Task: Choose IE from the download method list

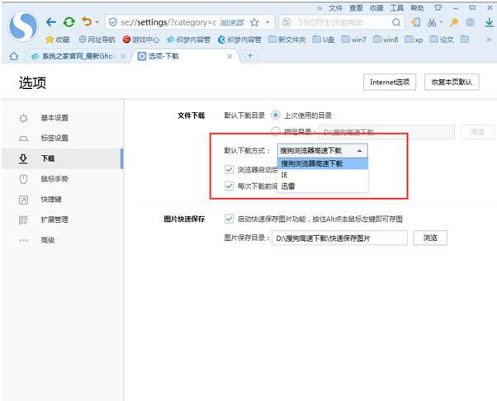Action: point(285,175)
